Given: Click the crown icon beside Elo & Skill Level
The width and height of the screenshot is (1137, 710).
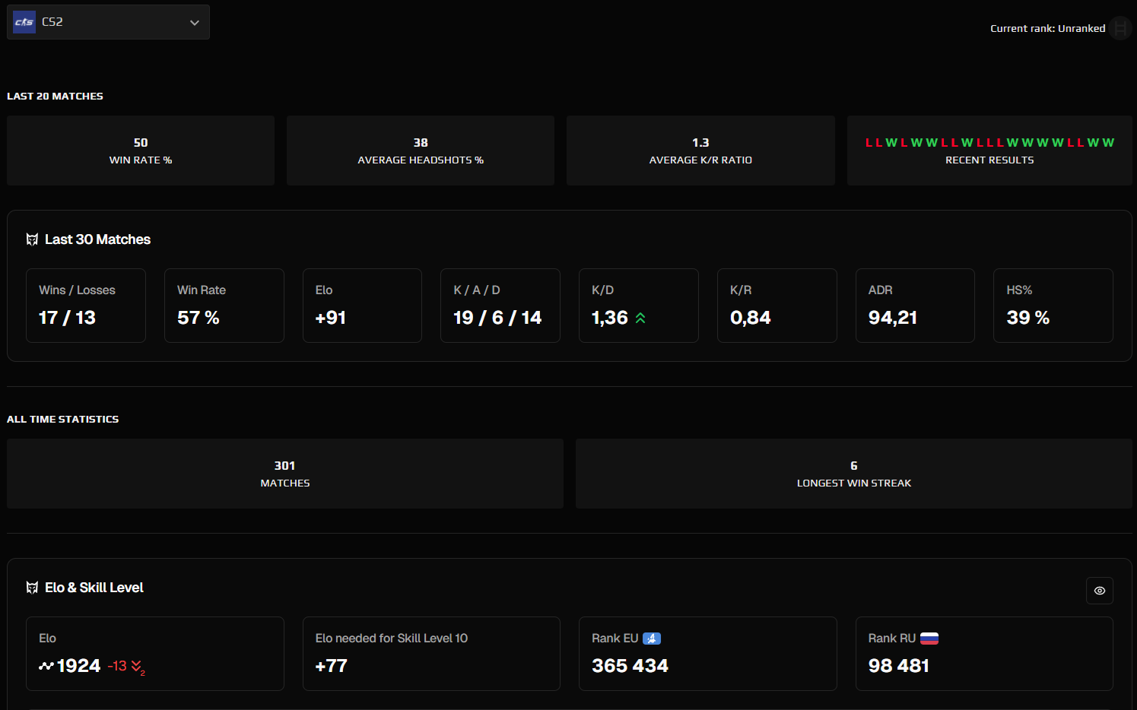Looking at the screenshot, I should coord(31,587).
